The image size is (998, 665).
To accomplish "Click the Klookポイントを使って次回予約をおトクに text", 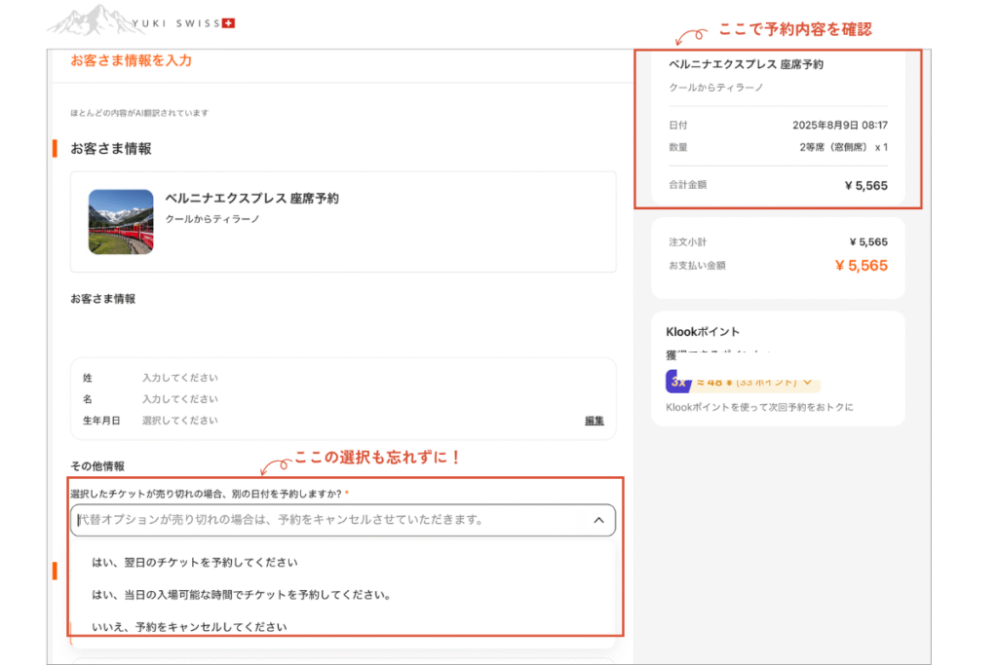I will [x=759, y=408].
